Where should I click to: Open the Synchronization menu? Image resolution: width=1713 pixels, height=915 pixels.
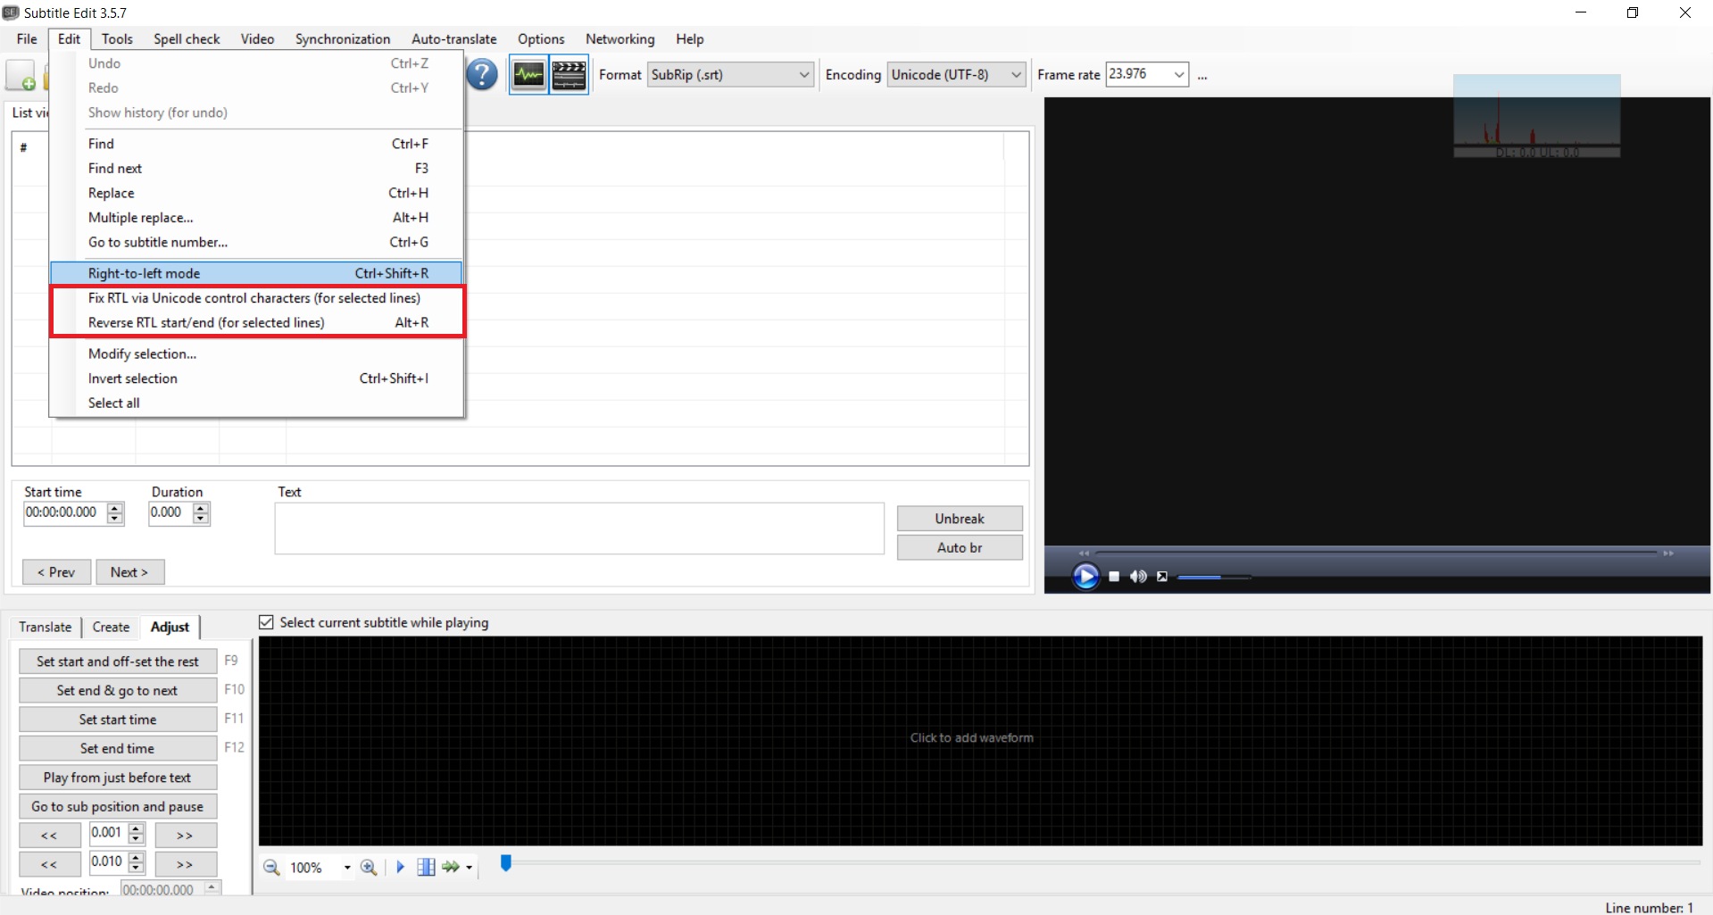point(342,39)
